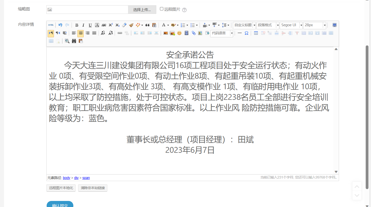The height and width of the screenshot is (207, 371).
Task: Insert a table
Action: 256,33
